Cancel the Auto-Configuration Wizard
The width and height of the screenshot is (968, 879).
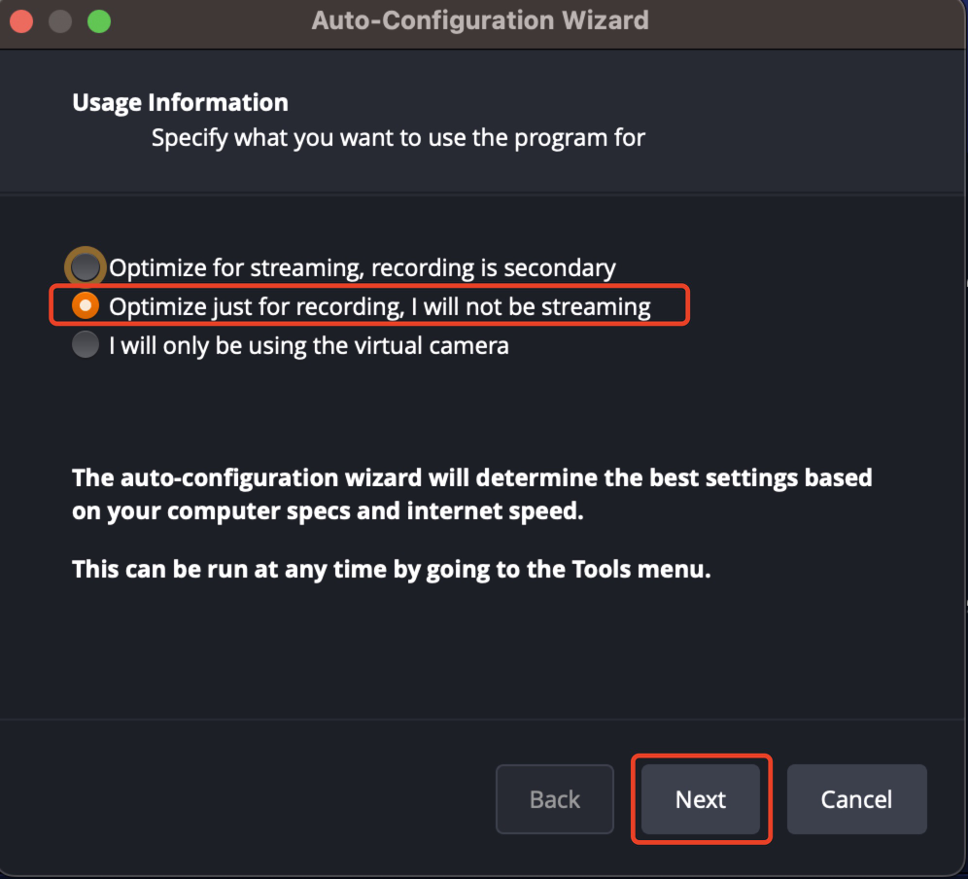(x=856, y=799)
